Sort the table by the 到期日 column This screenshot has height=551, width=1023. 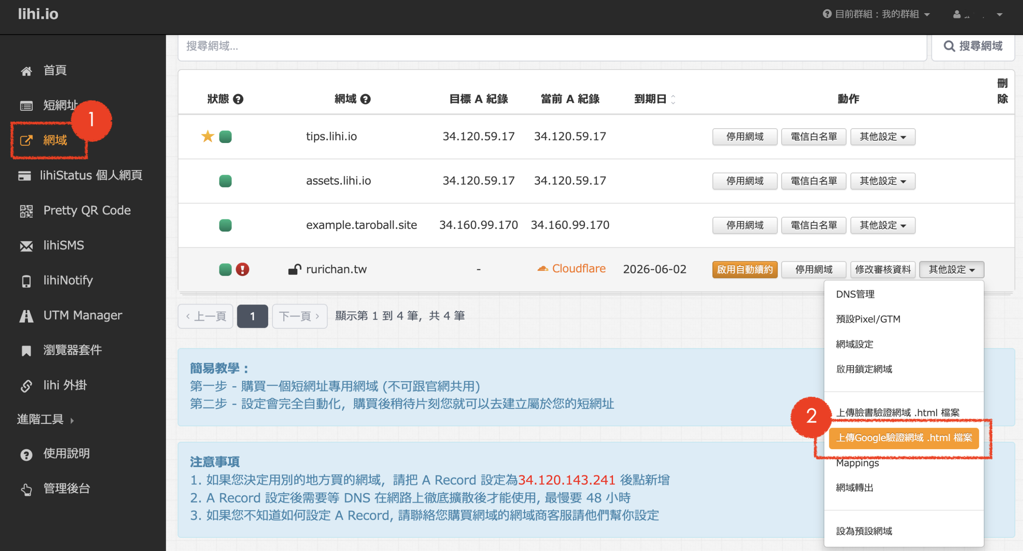(654, 99)
